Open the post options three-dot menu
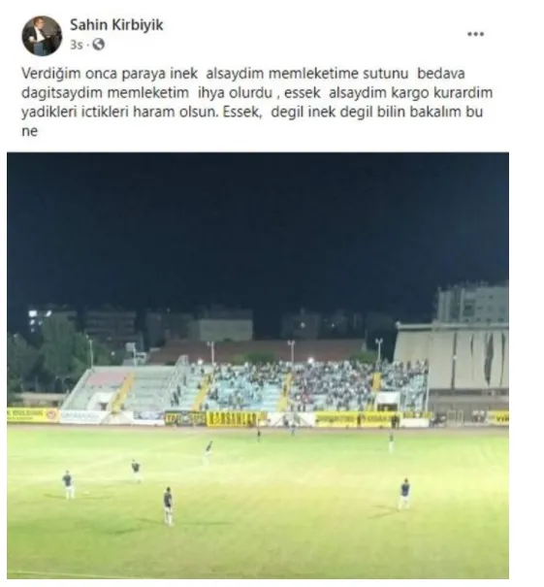The width and height of the screenshot is (544, 587). tap(475, 34)
